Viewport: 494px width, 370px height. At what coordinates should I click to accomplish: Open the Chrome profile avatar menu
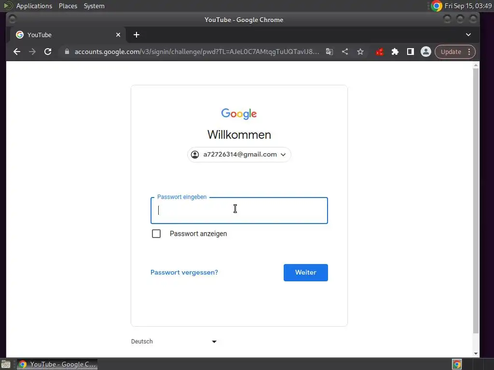coord(426,52)
